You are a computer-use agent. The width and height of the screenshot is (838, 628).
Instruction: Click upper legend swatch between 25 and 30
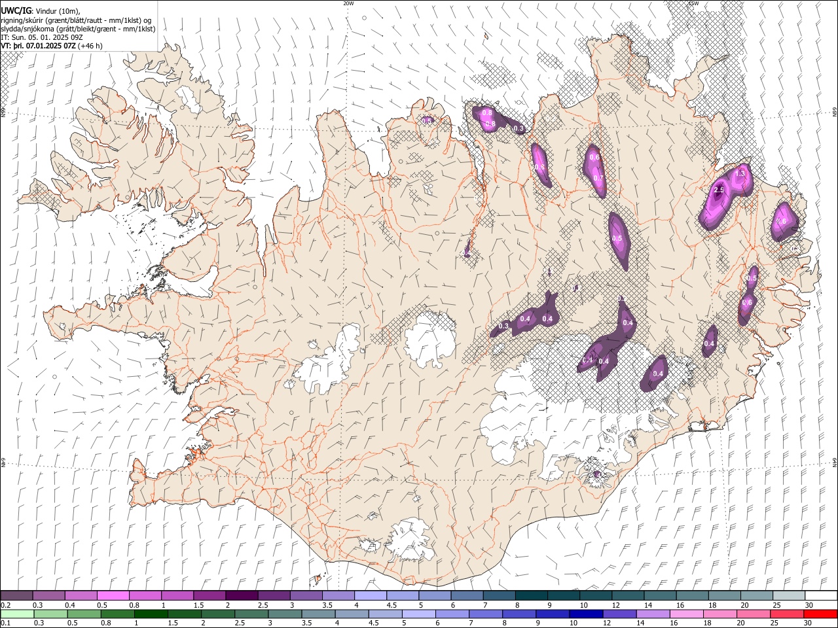(x=790, y=595)
